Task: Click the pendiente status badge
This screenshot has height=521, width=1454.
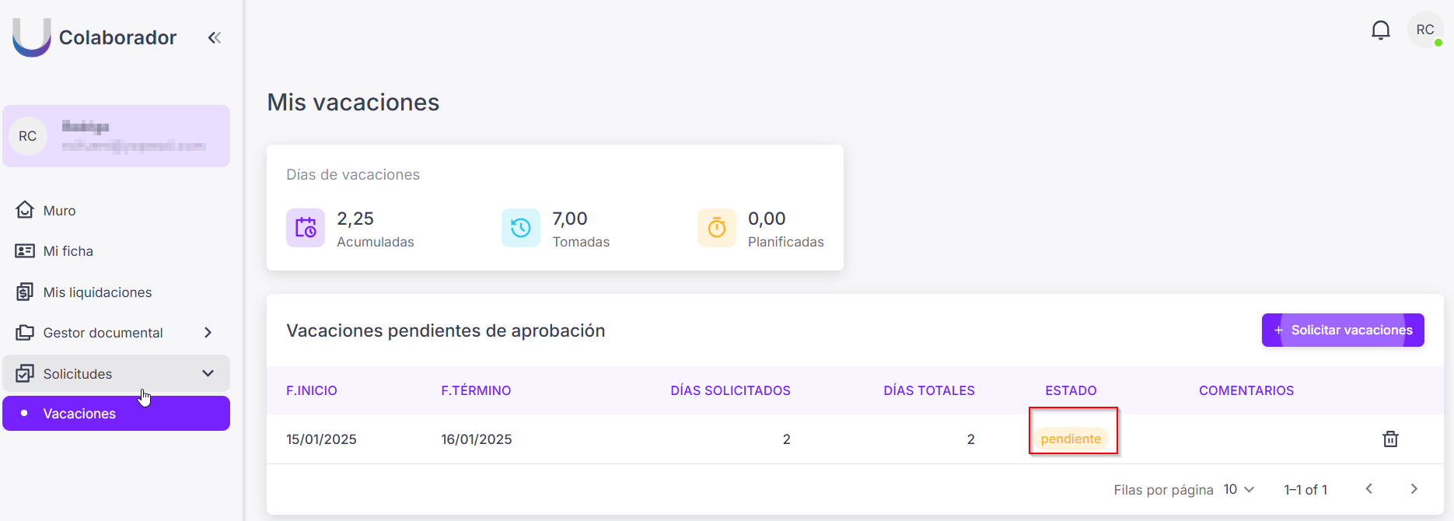Action: (1071, 439)
